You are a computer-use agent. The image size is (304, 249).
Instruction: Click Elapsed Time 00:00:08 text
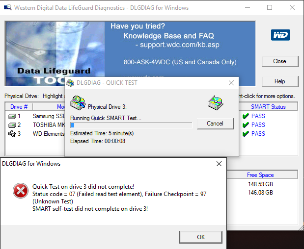(x=98, y=141)
